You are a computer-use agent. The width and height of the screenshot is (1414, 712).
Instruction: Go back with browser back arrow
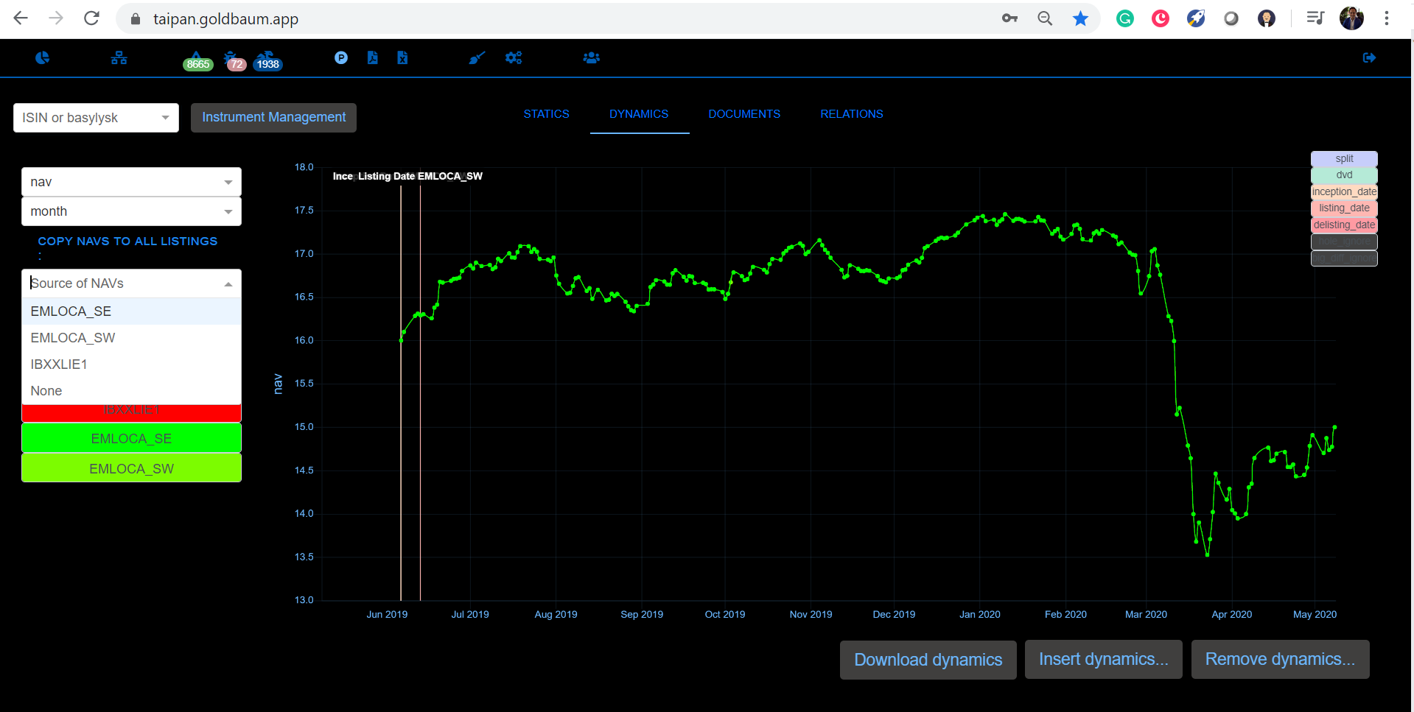[21, 18]
